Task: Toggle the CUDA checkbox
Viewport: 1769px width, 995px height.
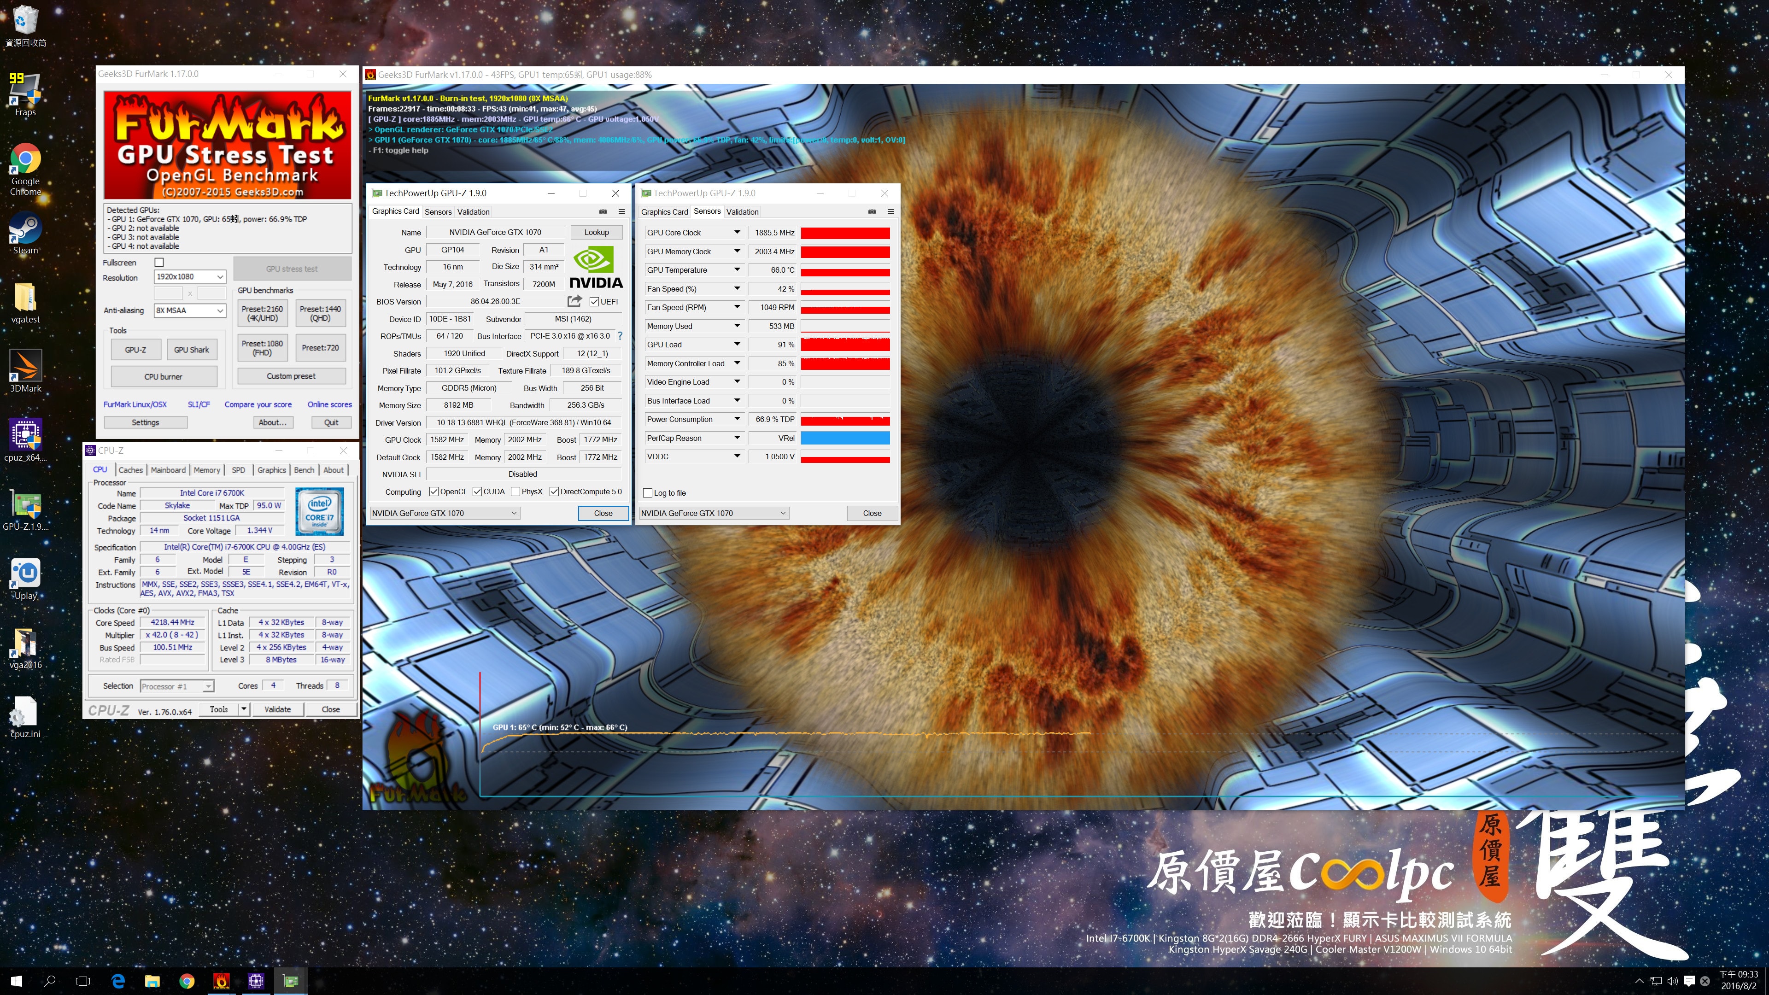Action: pos(477,492)
